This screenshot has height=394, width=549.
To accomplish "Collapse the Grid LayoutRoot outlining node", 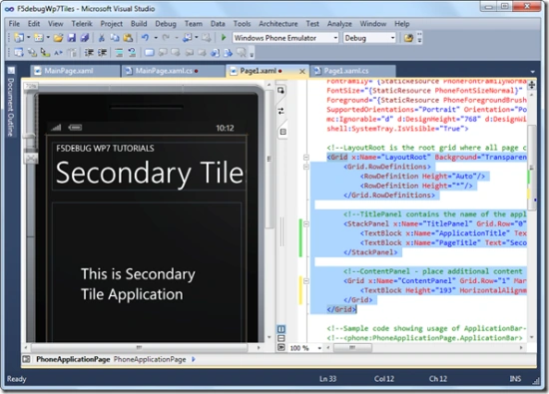I will click(x=306, y=158).
